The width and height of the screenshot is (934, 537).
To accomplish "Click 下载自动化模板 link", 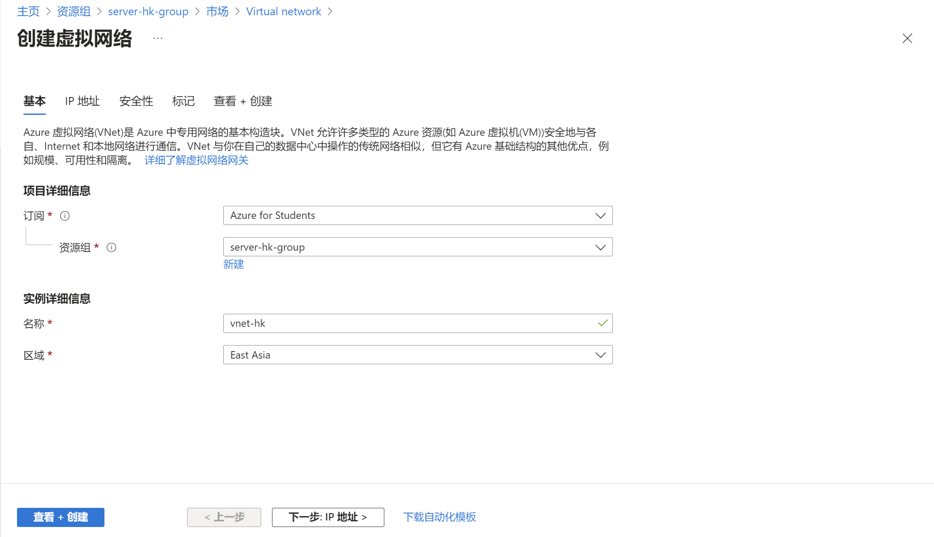I will (440, 517).
